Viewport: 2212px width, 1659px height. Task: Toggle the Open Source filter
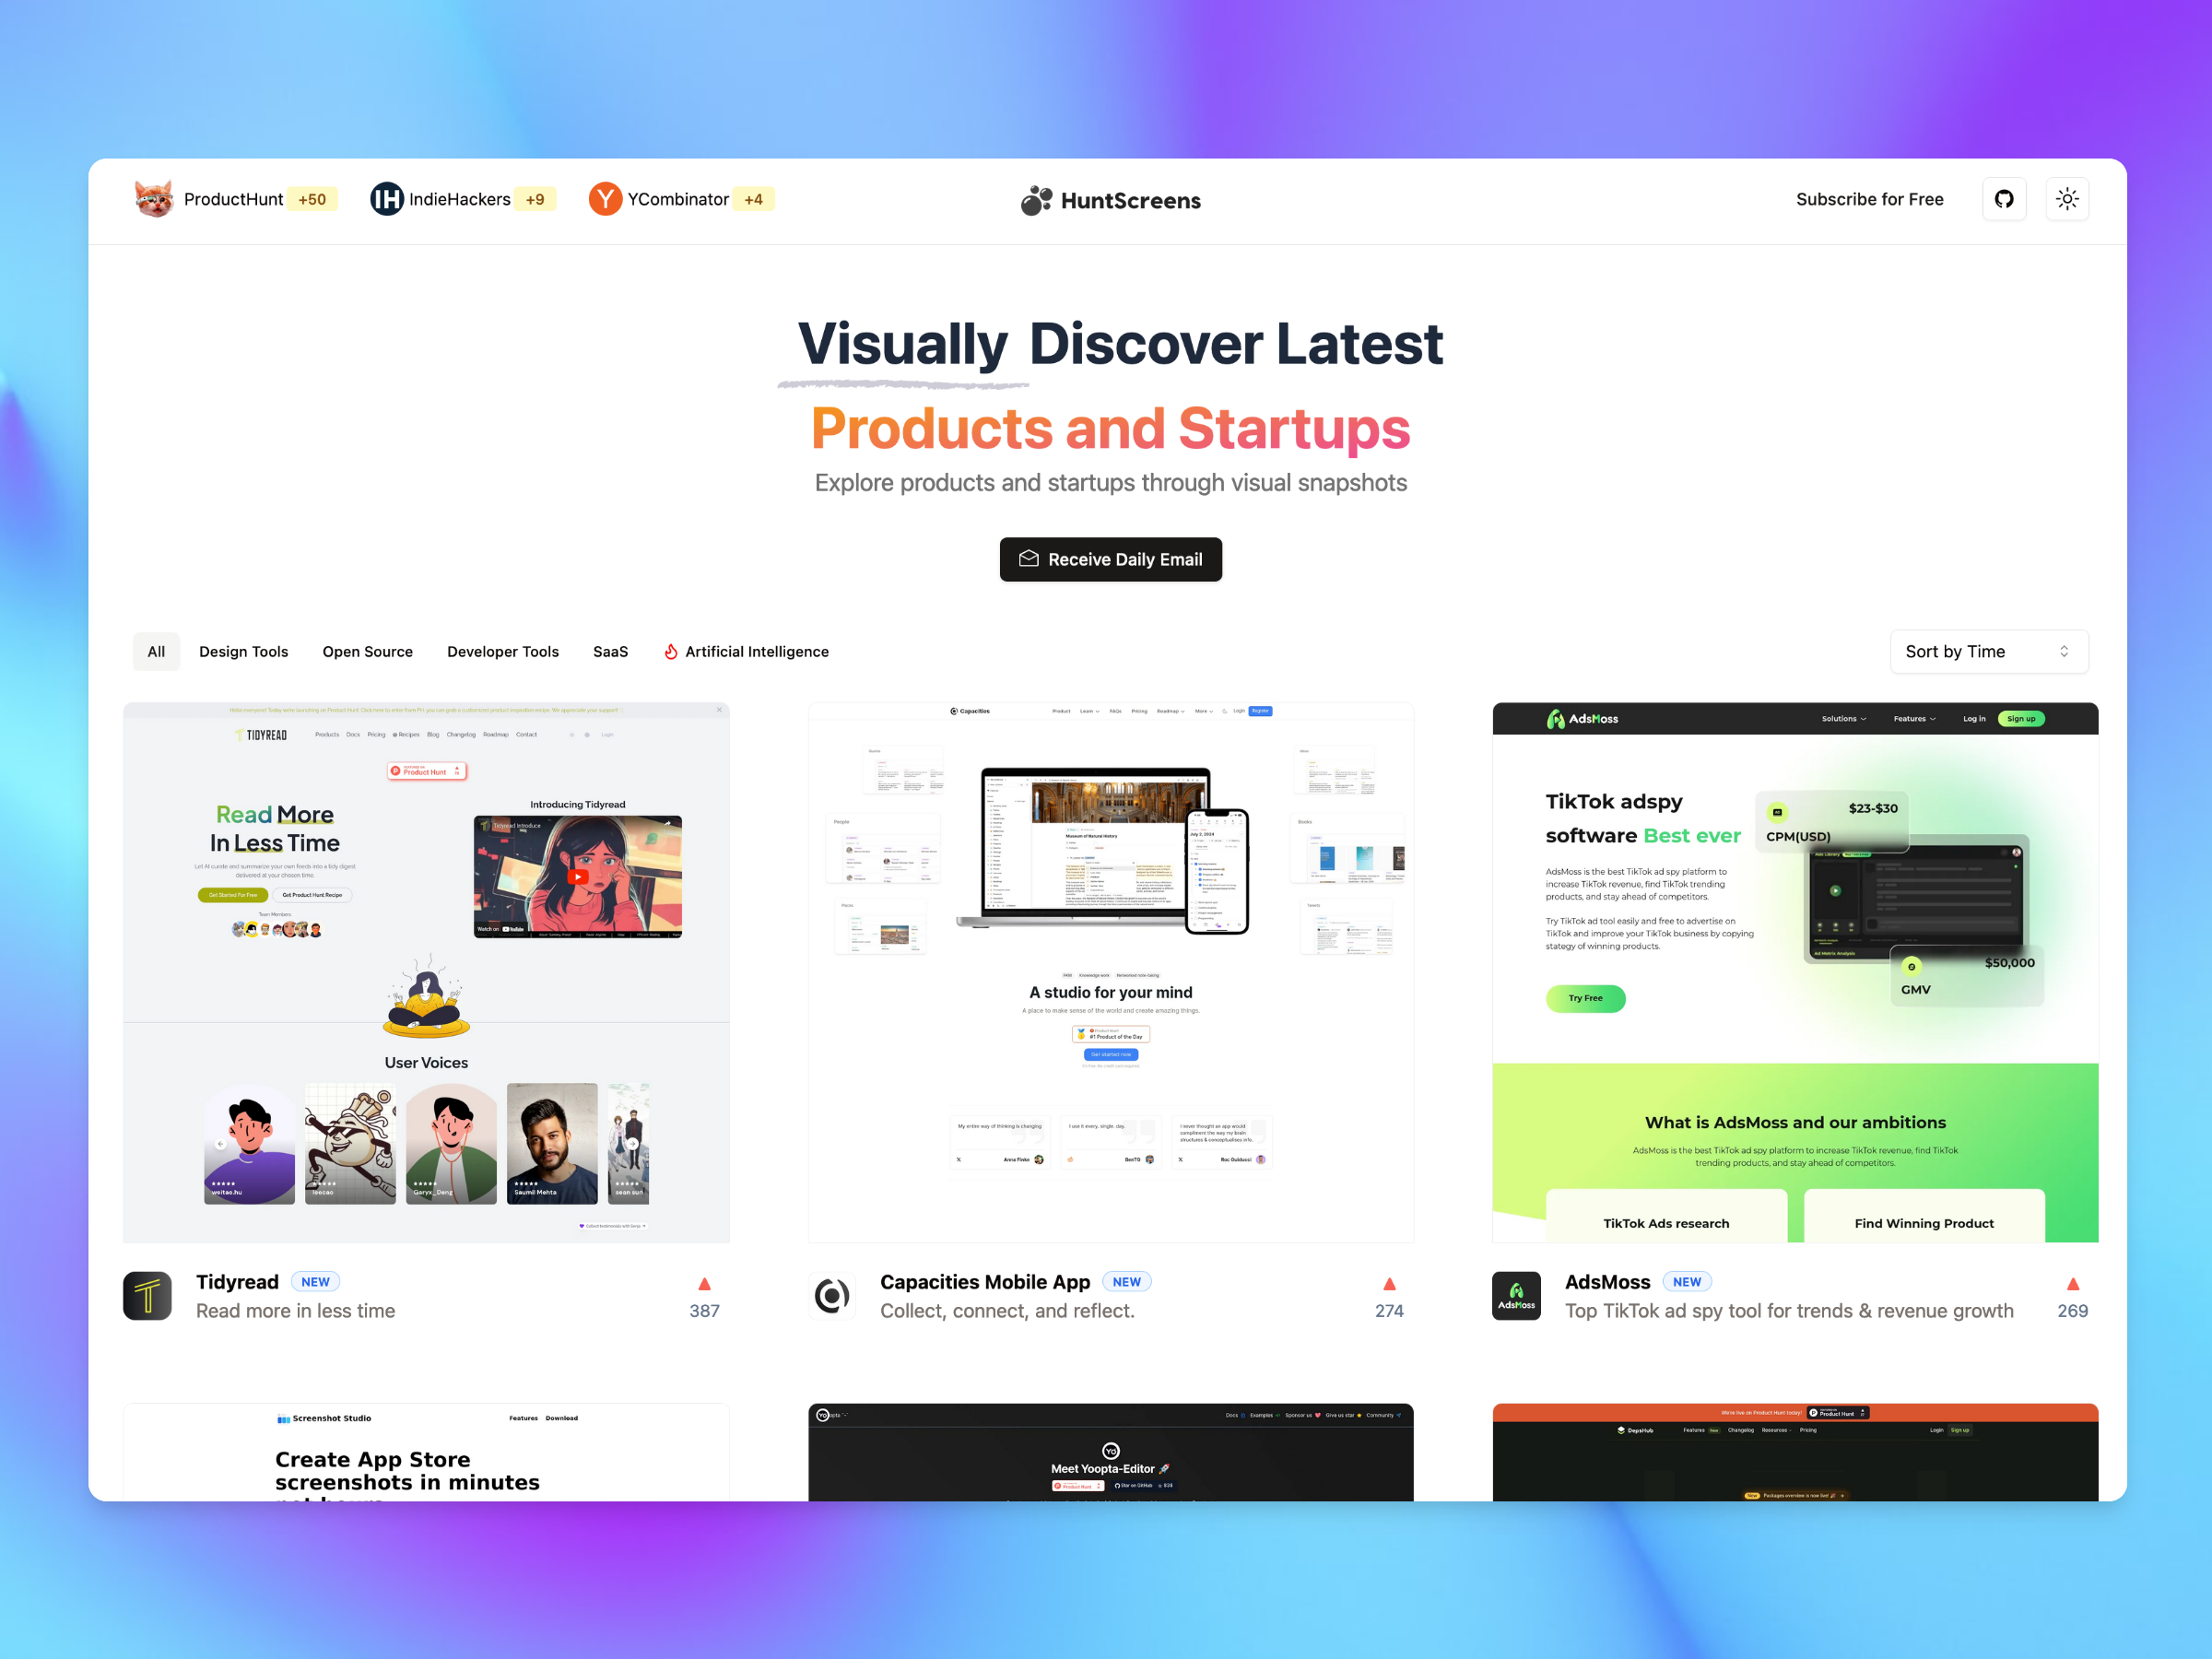coord(368,653)
